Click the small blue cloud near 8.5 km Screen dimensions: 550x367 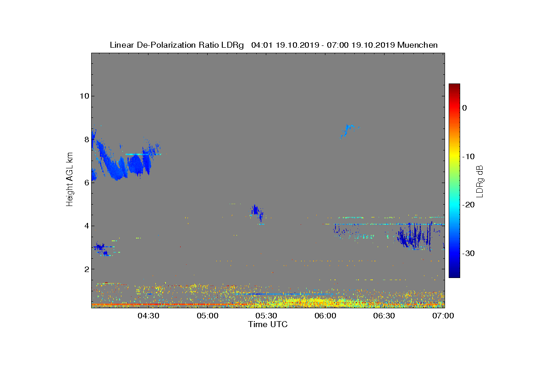click(348, 131)
